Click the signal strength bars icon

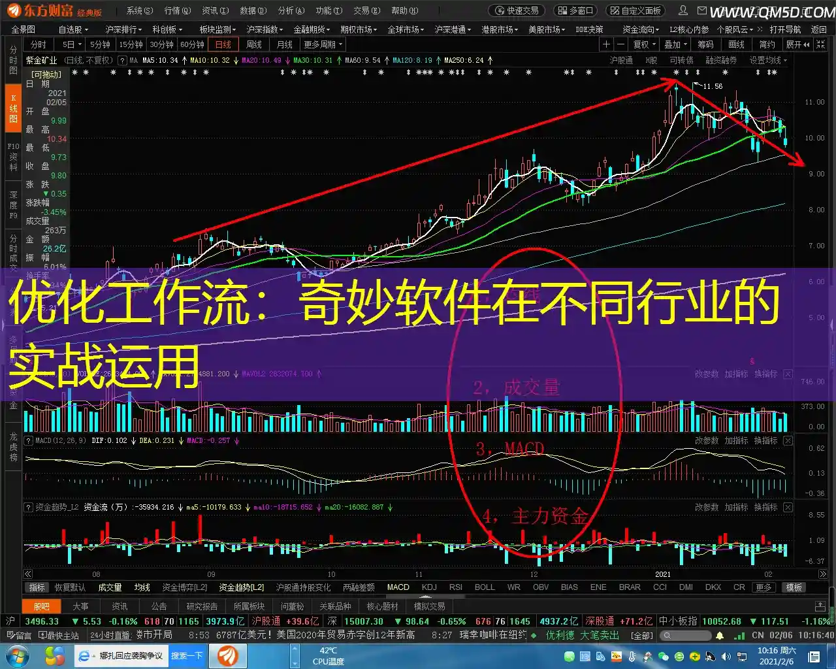740,635
